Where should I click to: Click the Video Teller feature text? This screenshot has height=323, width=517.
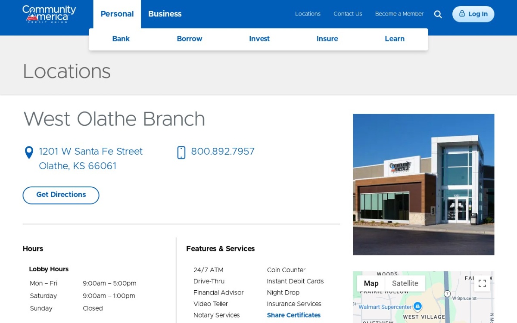point(211,304)
